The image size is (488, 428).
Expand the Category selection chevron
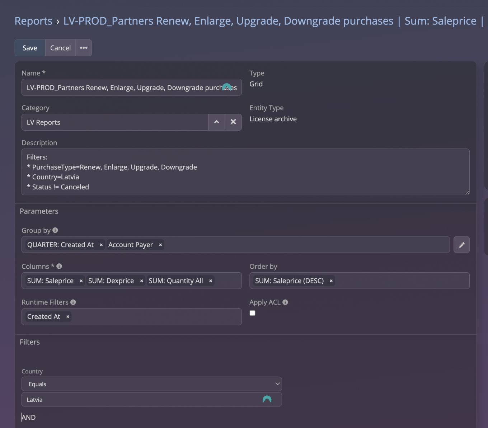[x=216, y=122]
